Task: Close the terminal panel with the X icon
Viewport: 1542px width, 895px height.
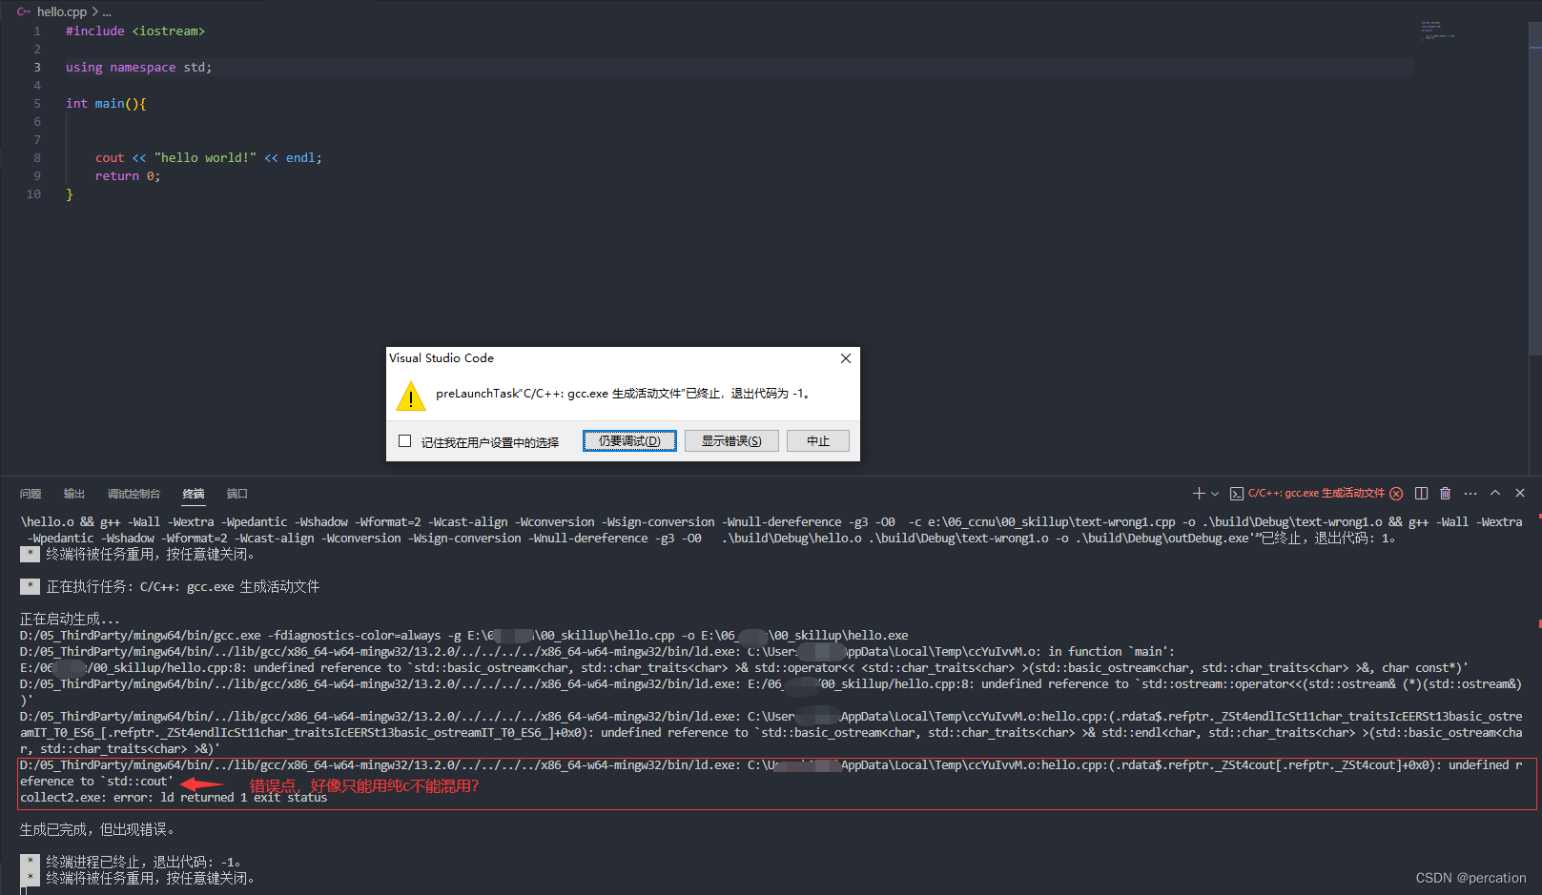Action: 1518,493
